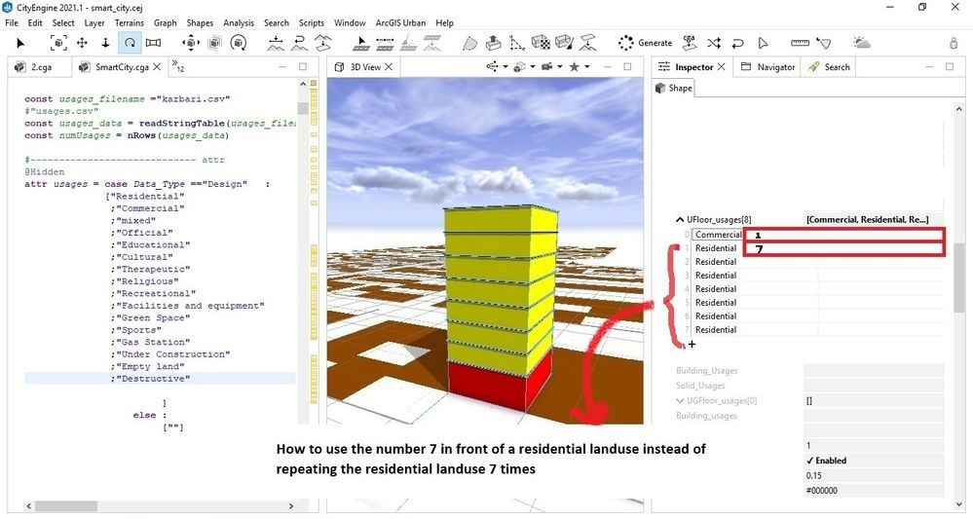
Task: Click the #000000 color value field
Action: 874,491
